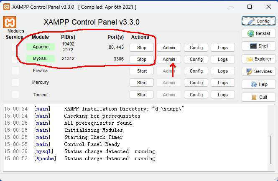Click the XAMPP logo icon in title bar

click(6, 7)
